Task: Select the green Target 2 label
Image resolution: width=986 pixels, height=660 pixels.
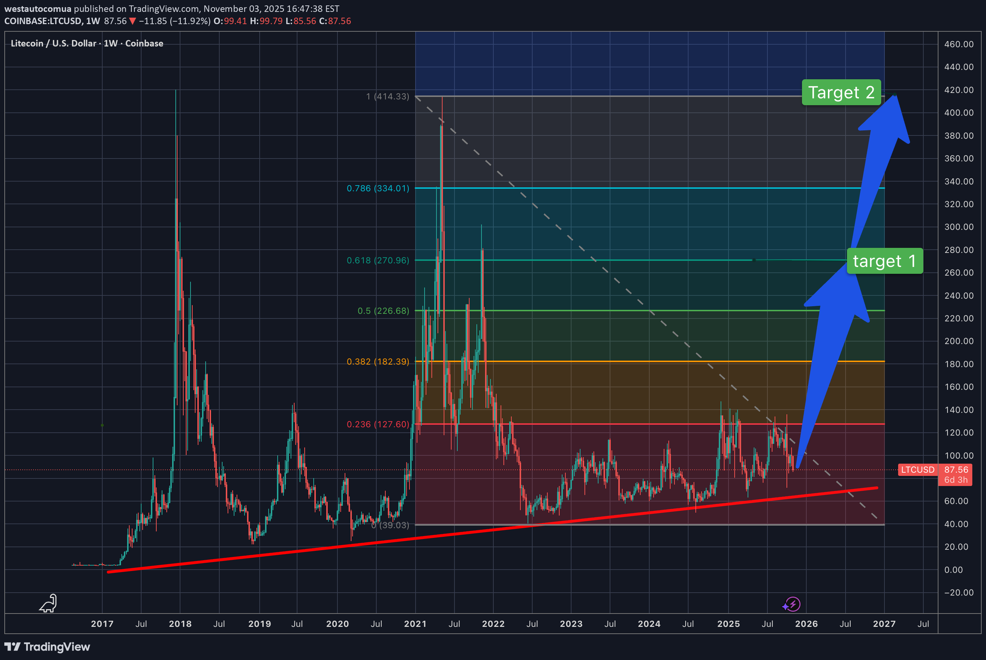Action: tap(841, 92)
